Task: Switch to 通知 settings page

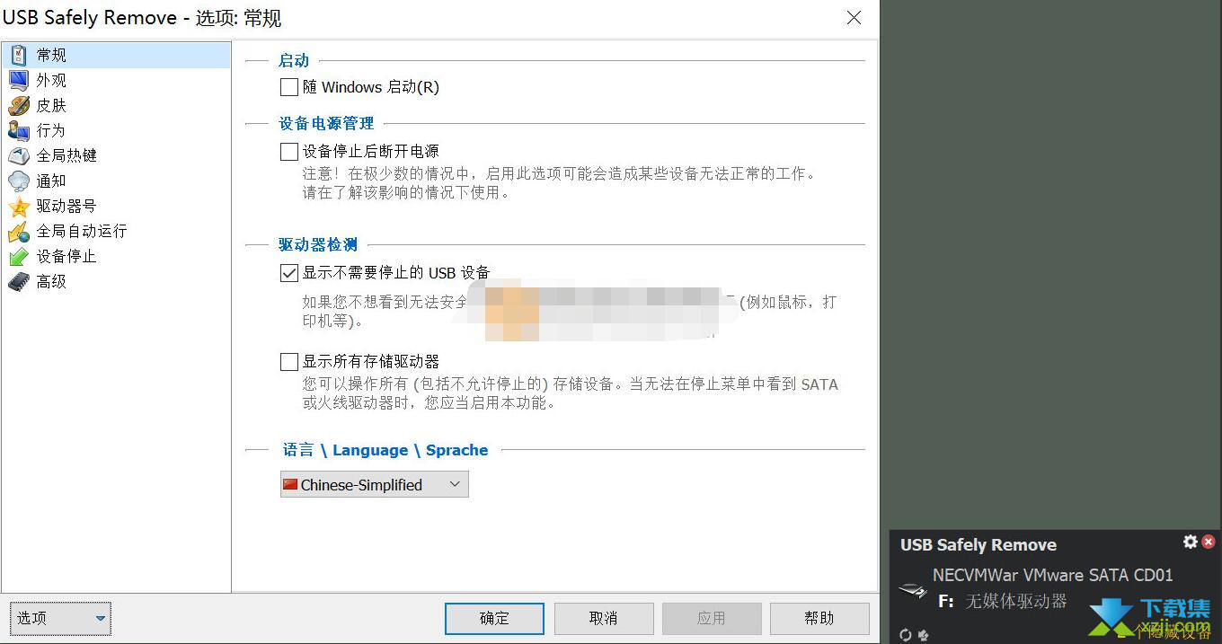Action: 51,181
